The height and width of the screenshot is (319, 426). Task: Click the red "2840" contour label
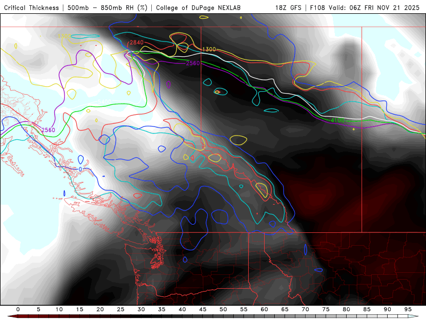pos(136,43)
